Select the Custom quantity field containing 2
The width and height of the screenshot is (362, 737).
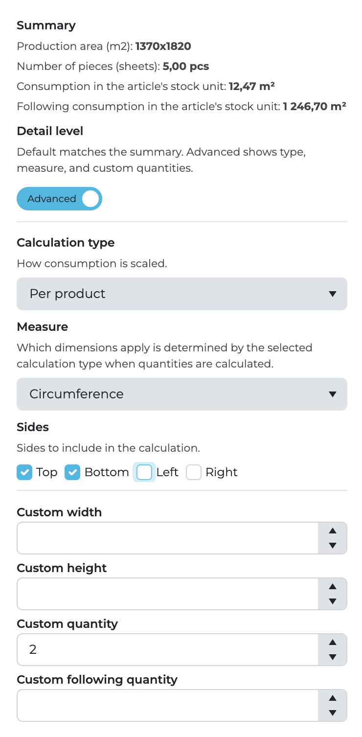click(167, 650)
